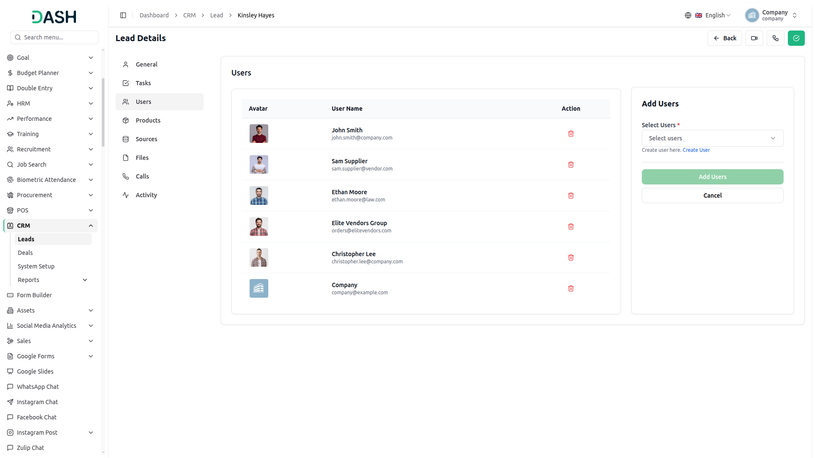Open the Files tab
Screen dimensions: 815x458
(160, 158)
